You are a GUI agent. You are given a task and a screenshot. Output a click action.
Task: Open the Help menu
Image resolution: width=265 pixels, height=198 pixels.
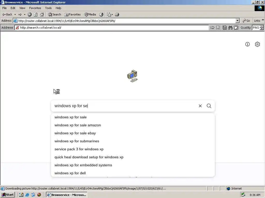coord(58,8)
